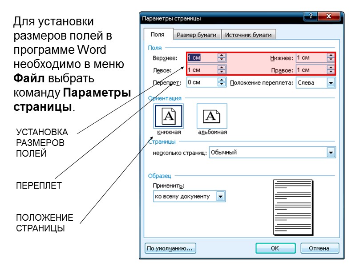This screenshot has width=356, height=267.
Task: Click the page preview sample thumbnail
Action: tap(293, 207)
